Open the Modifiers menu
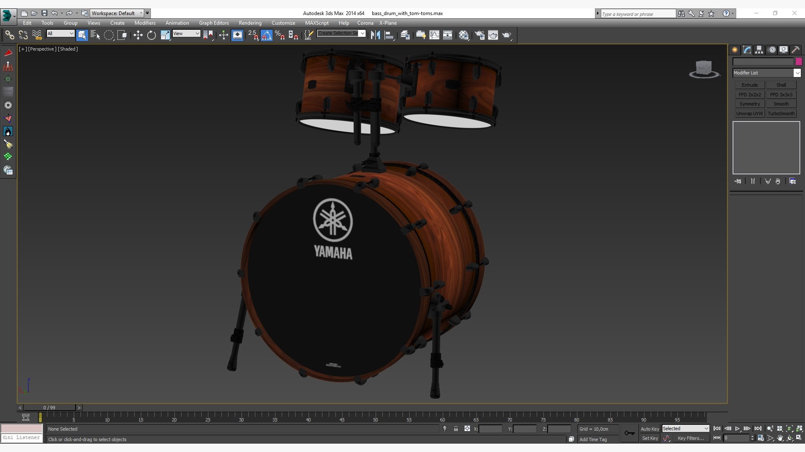The height and width of the screenshot is (452, 805). [x=145, y=23]
